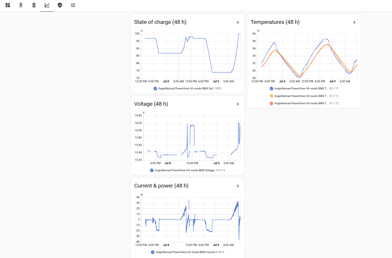Click the SoC 100% legend value
The image size is (392, 258).
[x=218, y=89]
